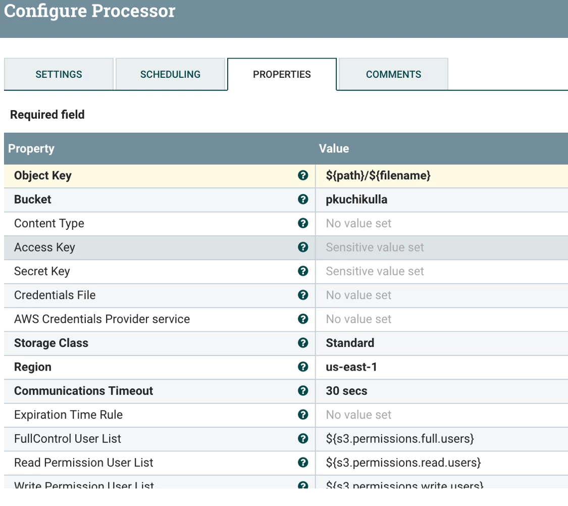
Task: Open the AWS Credentials Provider service value
Action: pos(442,319)
